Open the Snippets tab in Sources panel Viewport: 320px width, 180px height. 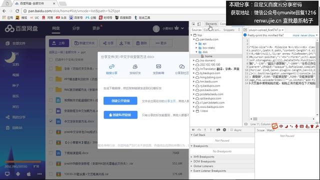[229, 30]
